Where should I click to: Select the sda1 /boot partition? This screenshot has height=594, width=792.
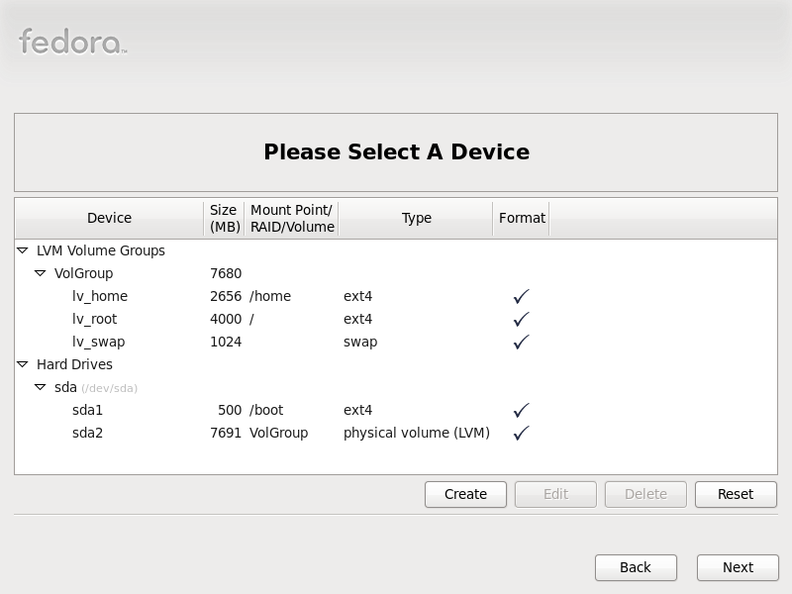tap(396, 410)
